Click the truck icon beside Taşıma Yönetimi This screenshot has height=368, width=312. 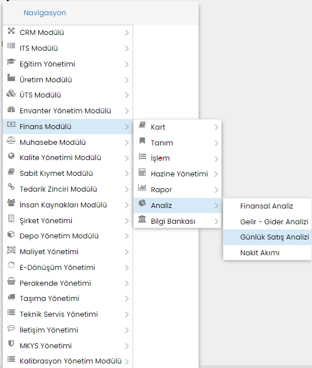[x=11, y=297]
